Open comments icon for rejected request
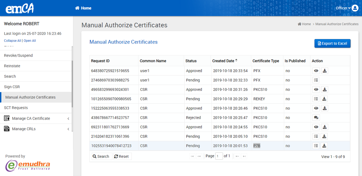 316,118
